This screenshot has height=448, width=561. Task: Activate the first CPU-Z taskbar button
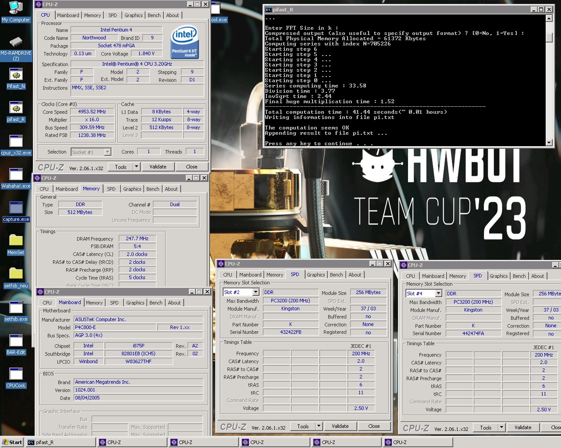132,442
